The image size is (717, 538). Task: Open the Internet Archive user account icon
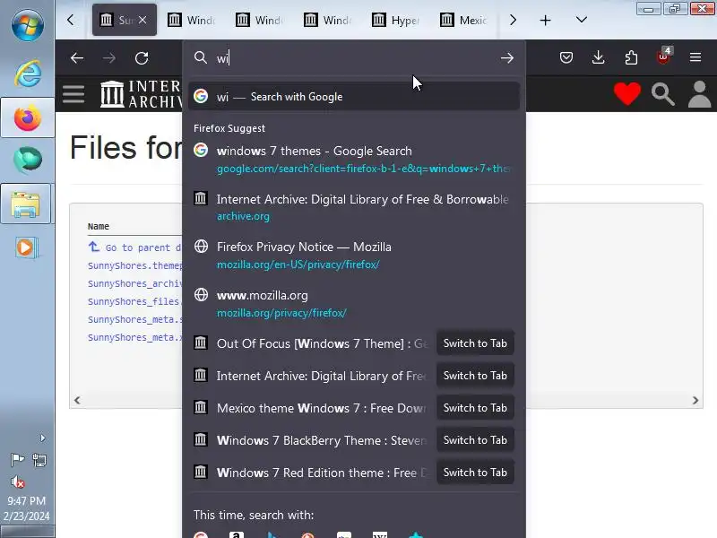click(700, 94)
